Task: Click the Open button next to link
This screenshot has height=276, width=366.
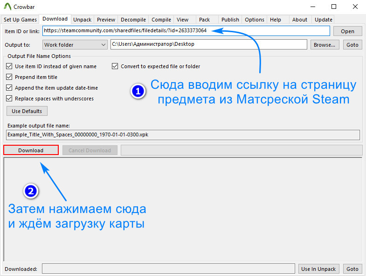Action: click(347, 31)
